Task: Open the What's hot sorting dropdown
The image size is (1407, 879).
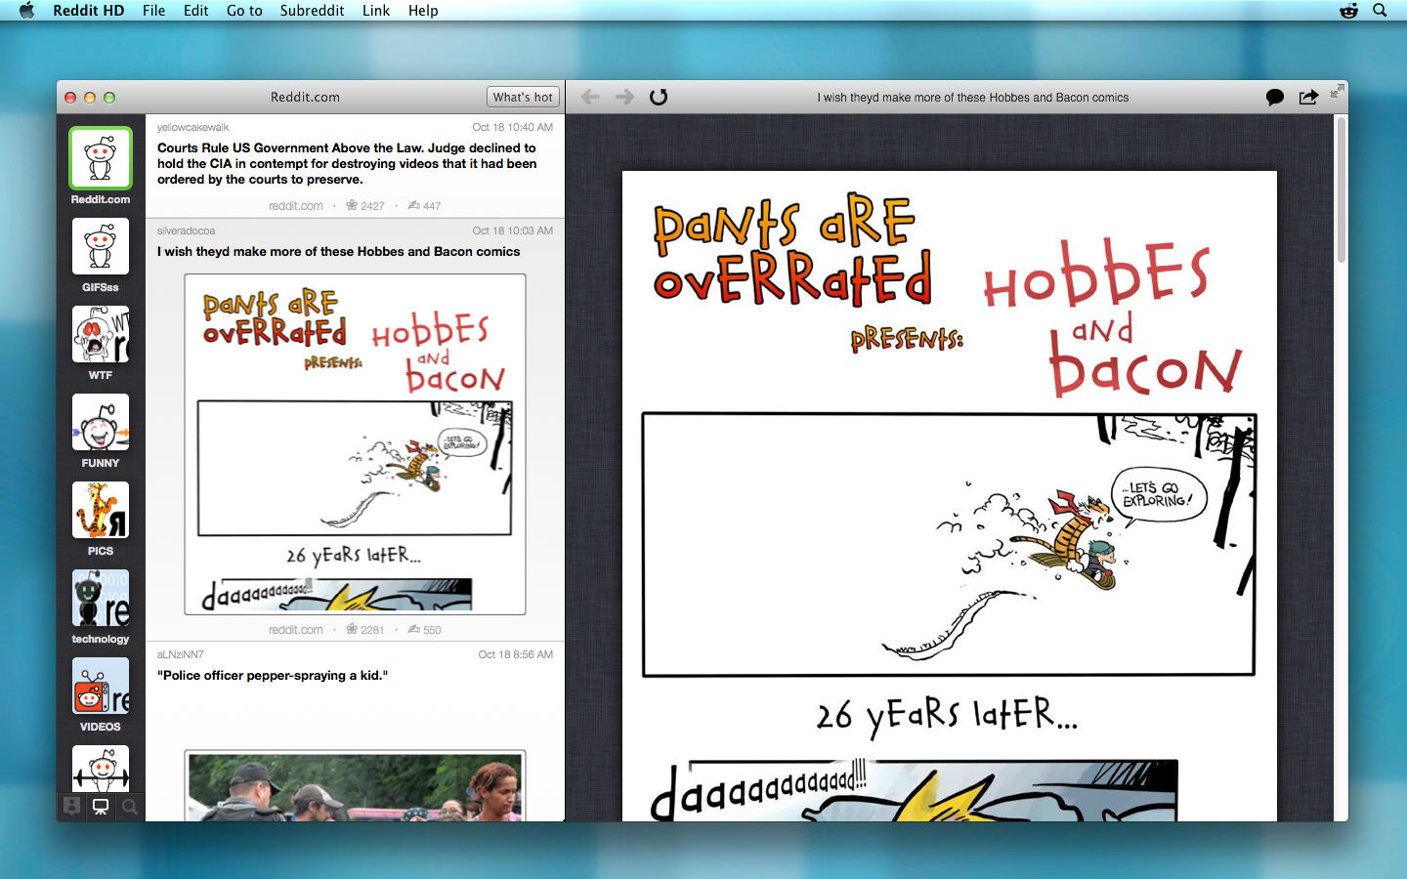Action: click(x=523, y=97)
